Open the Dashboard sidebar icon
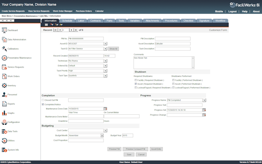This screenshot has width=262, height=164. tap(4, 30)
